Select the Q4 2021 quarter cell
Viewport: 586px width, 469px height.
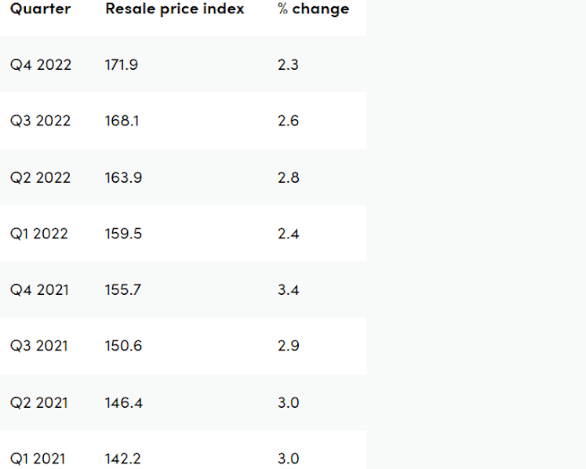[39, 289]
